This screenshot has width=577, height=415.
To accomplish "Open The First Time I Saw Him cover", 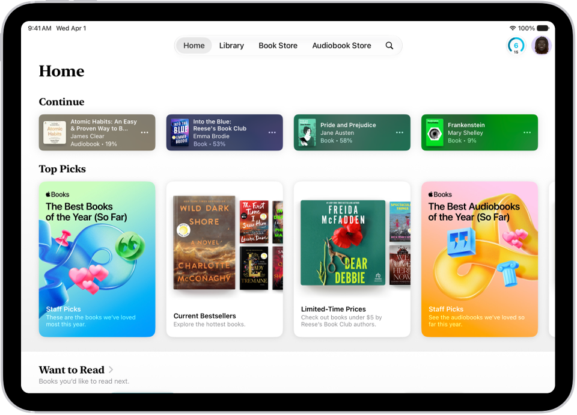I will 254,222.
